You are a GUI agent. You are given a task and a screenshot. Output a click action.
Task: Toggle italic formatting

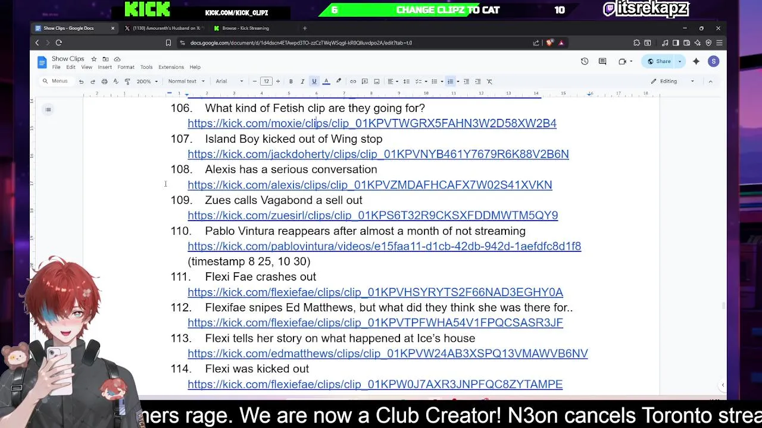(x=302, y=81)
